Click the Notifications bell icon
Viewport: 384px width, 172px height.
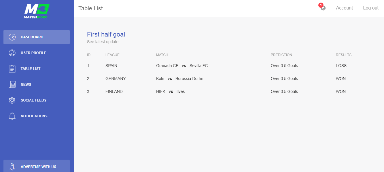click(x=12, y=116)
